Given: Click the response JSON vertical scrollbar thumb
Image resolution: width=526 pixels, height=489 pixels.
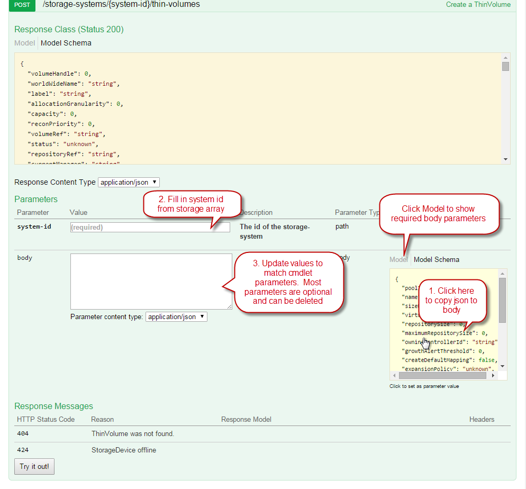Looking at the screenshot, I should click(505, 66).
